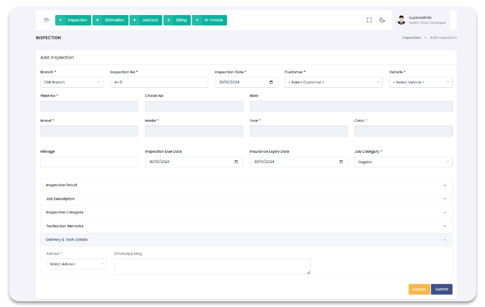This screenshot has height=307, width=485.
Task: Open the Select Advisor dropdown
Action: [76, 264]
